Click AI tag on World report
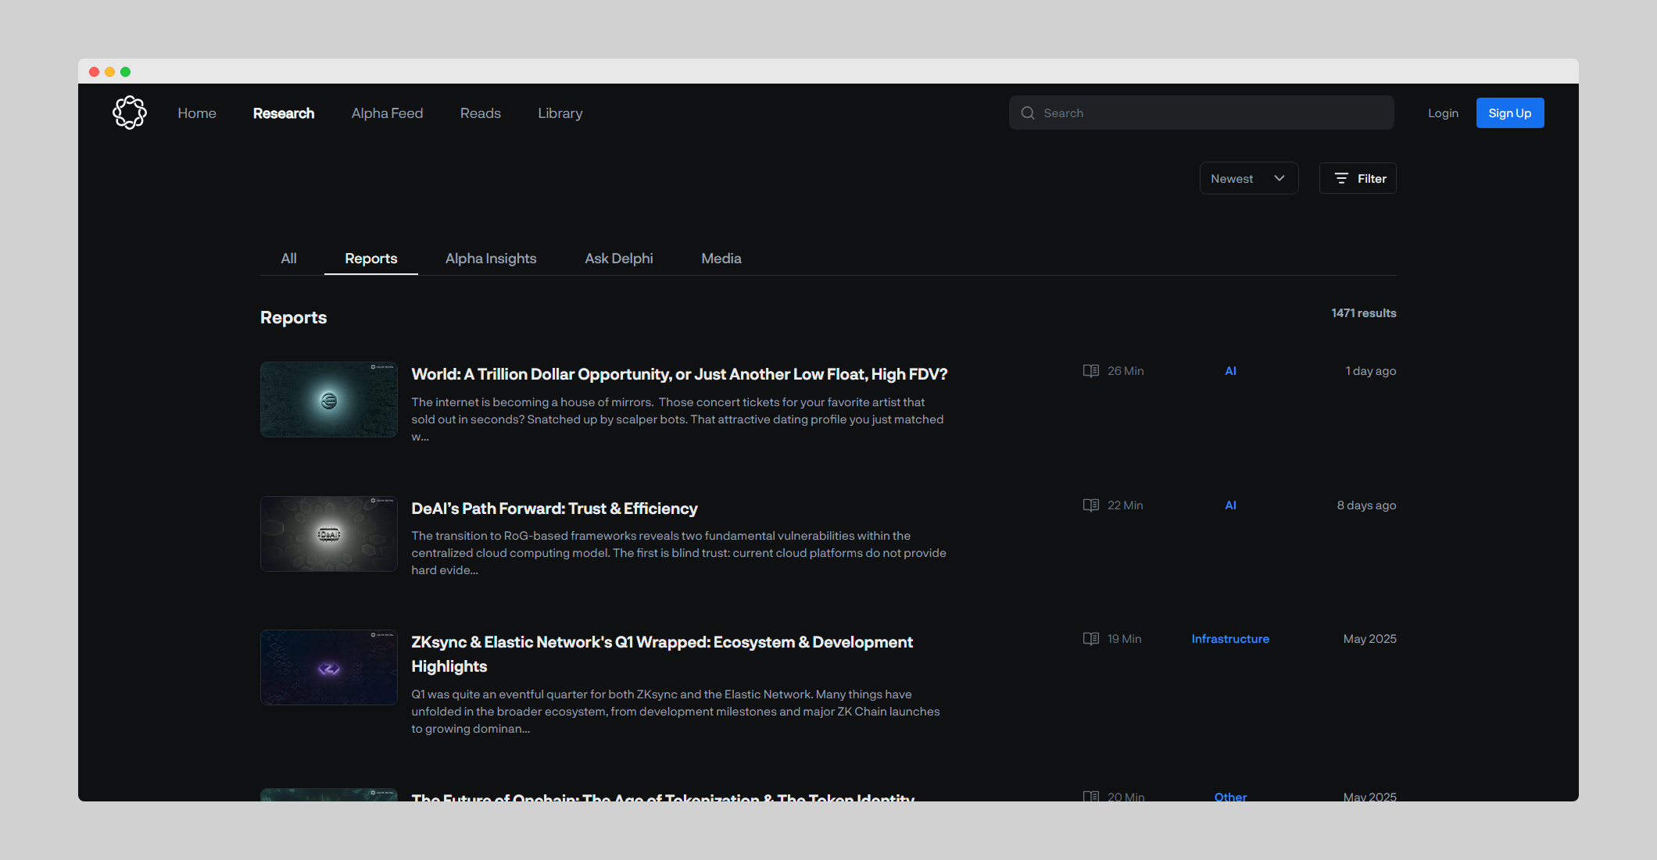1657x860 pixels. tap(1230, 371)
